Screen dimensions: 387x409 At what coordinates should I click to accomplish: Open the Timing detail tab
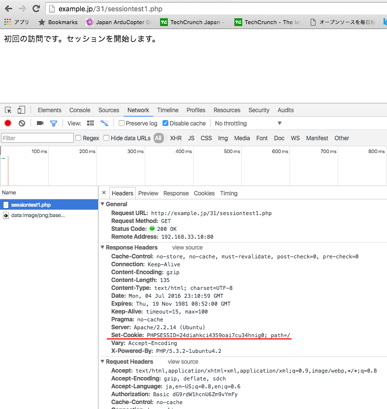[228, 193]
